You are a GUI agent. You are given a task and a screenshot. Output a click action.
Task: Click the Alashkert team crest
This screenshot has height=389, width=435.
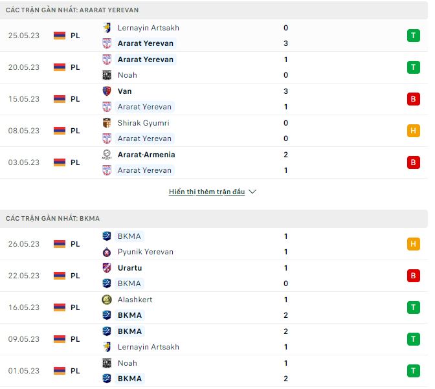click(107, 300)
